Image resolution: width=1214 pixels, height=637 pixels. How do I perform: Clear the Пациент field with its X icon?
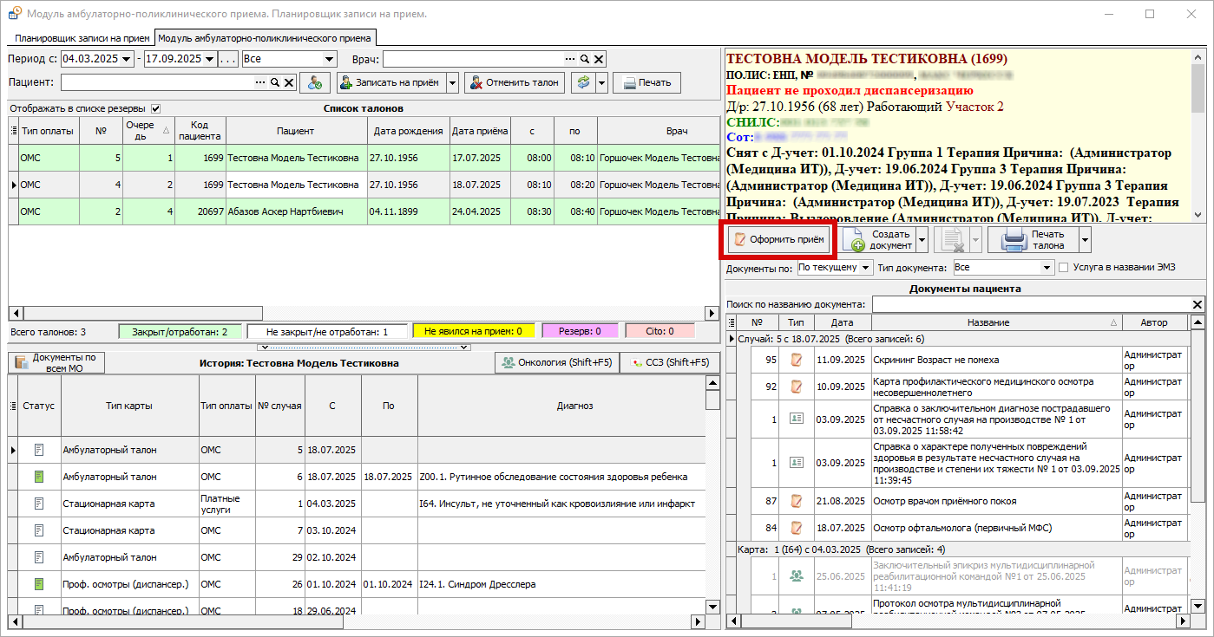tap(289, 82)
